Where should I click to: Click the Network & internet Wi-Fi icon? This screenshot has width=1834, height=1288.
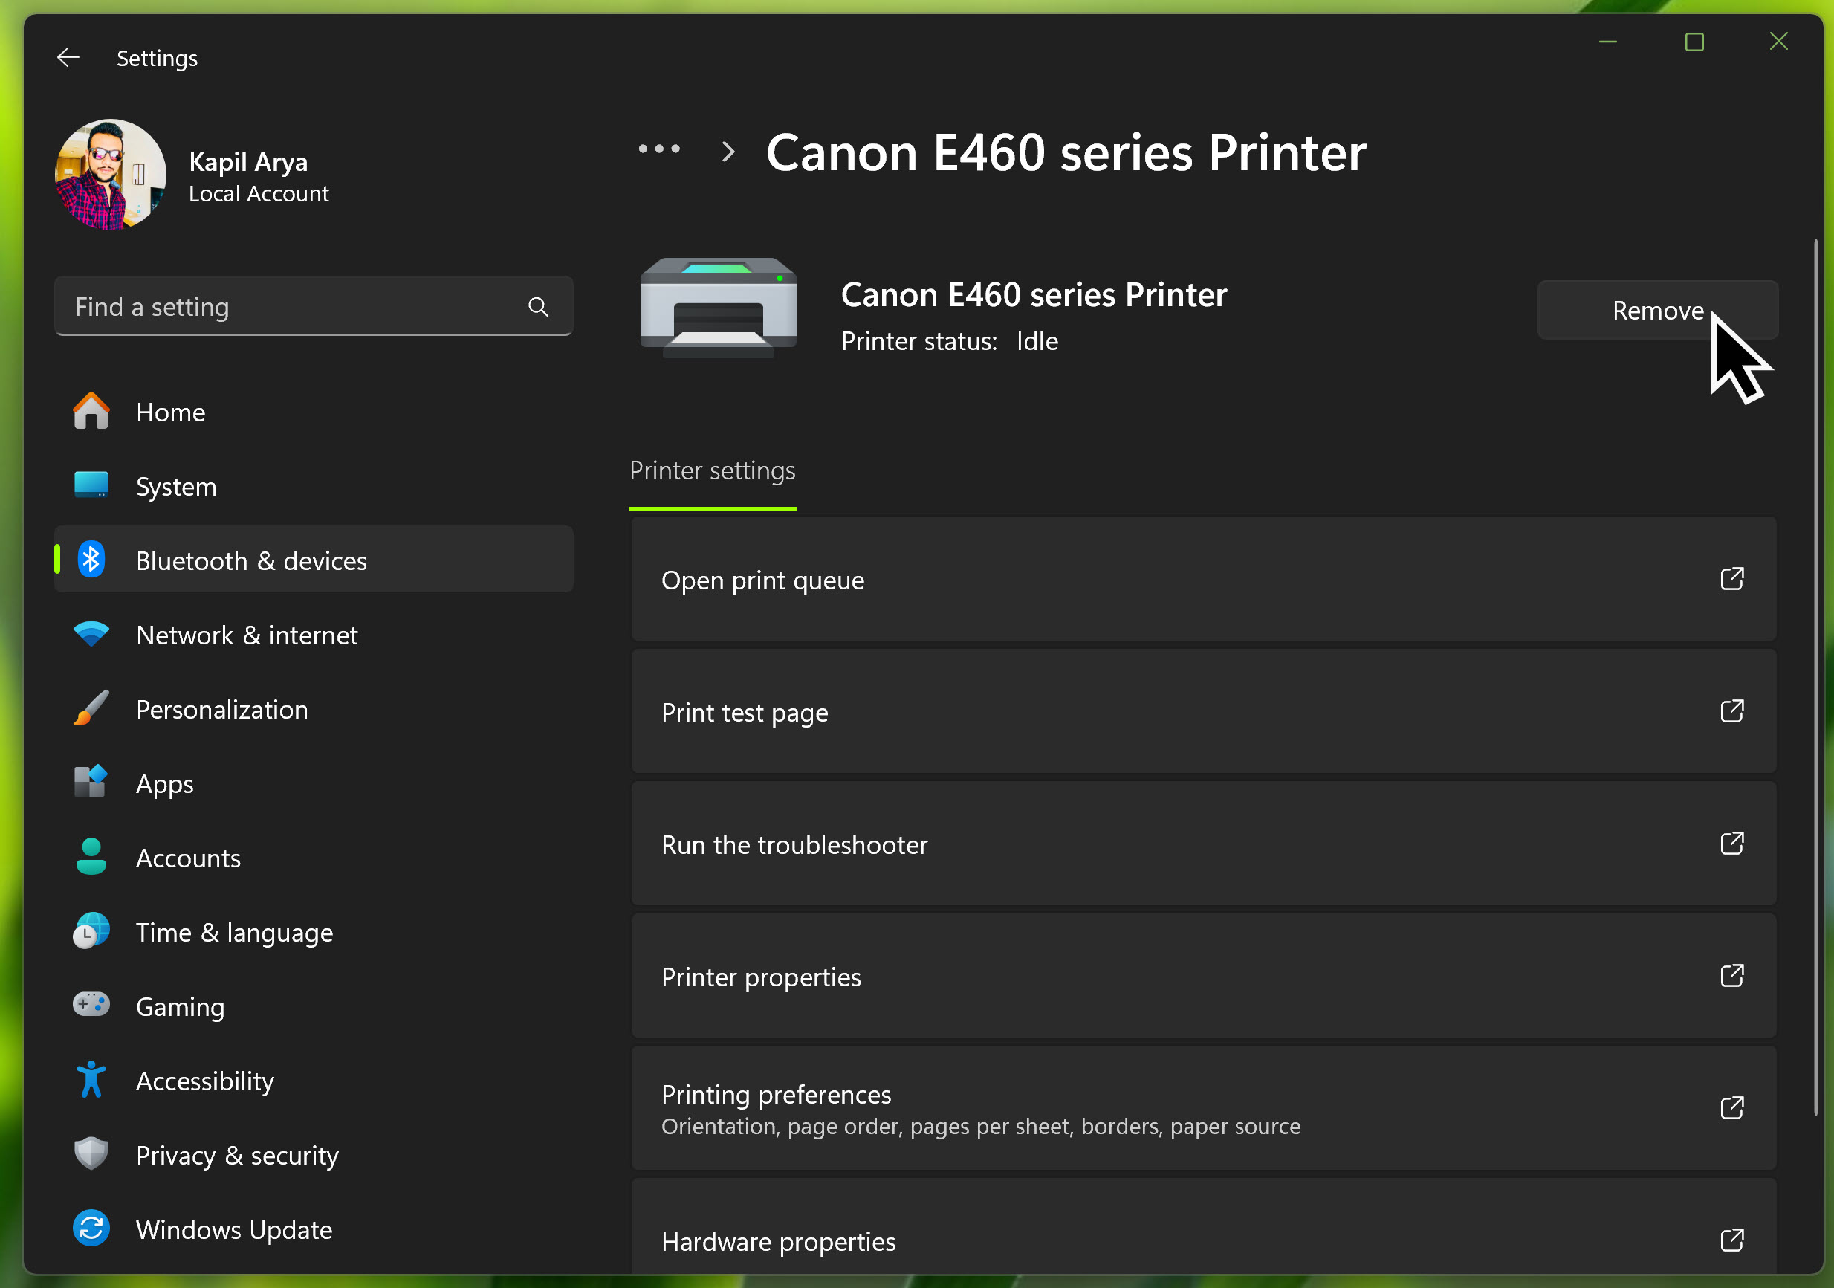tap(91, 635)
